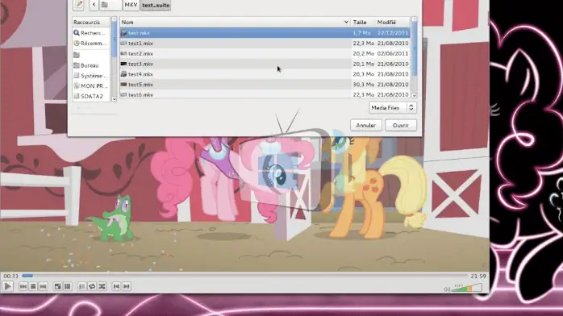Stop playback with the stop button

[33, 286]
